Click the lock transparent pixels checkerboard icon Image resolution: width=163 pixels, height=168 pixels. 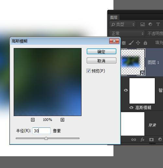tap(124, 43)
